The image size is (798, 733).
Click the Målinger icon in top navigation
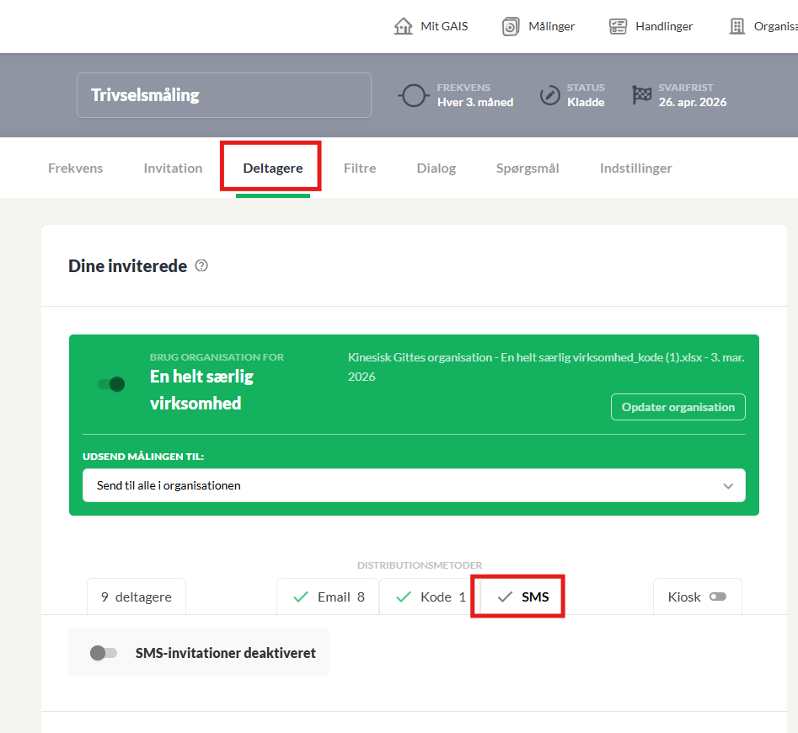511,26
